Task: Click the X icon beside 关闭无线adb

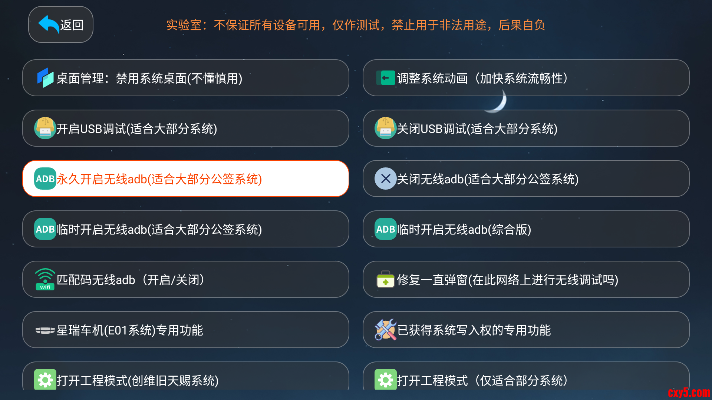Action: pyautogui.click(x=385, y=179)
